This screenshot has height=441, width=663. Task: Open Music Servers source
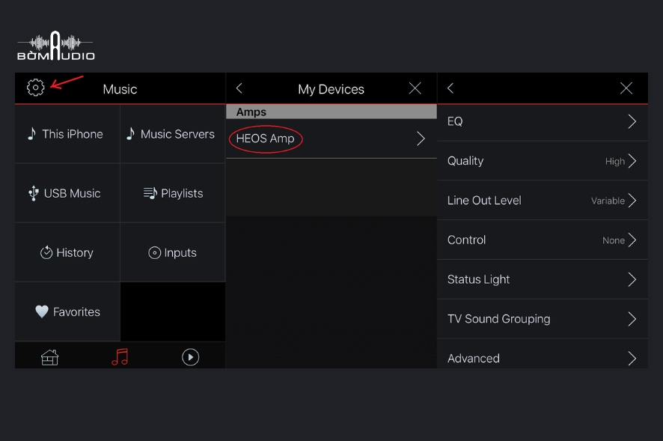pyautogui.click(x=173, y=134)
